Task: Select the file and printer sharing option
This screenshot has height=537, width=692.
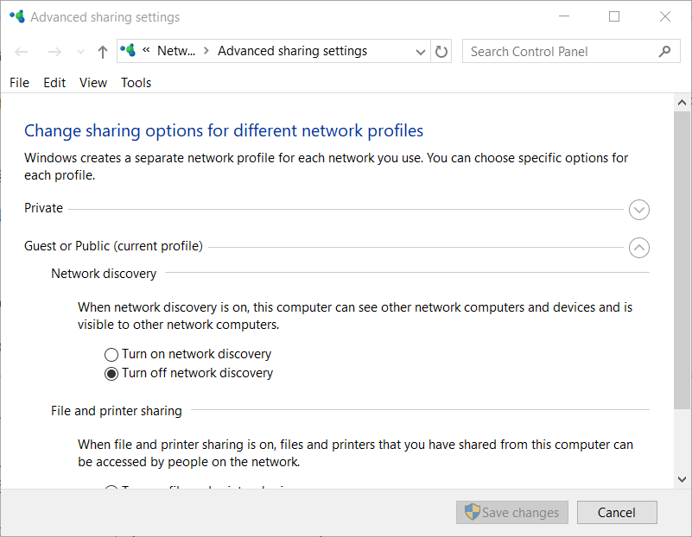Action: (111, 490)
